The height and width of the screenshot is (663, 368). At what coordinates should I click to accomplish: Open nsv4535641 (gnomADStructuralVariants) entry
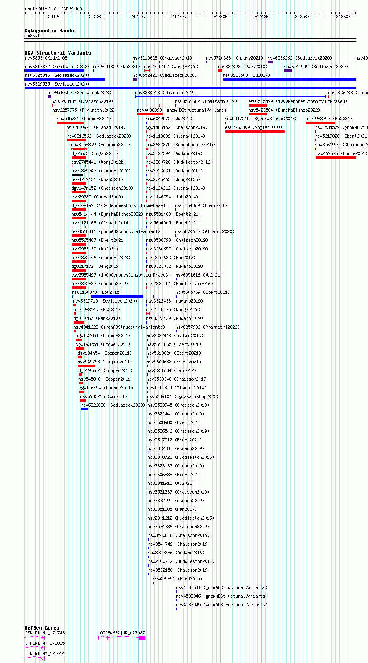pos(222,588)
